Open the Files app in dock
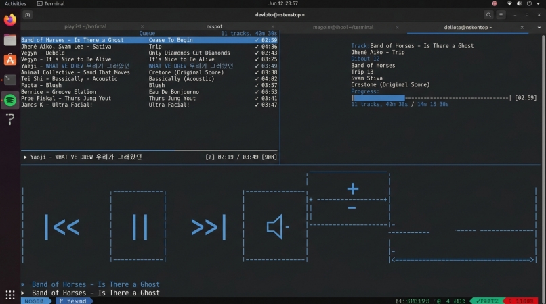 pos(10,40)
